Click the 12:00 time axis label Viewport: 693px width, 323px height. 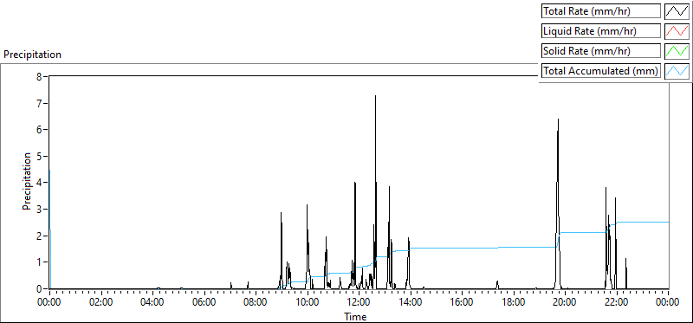click(x=359, y=302)
